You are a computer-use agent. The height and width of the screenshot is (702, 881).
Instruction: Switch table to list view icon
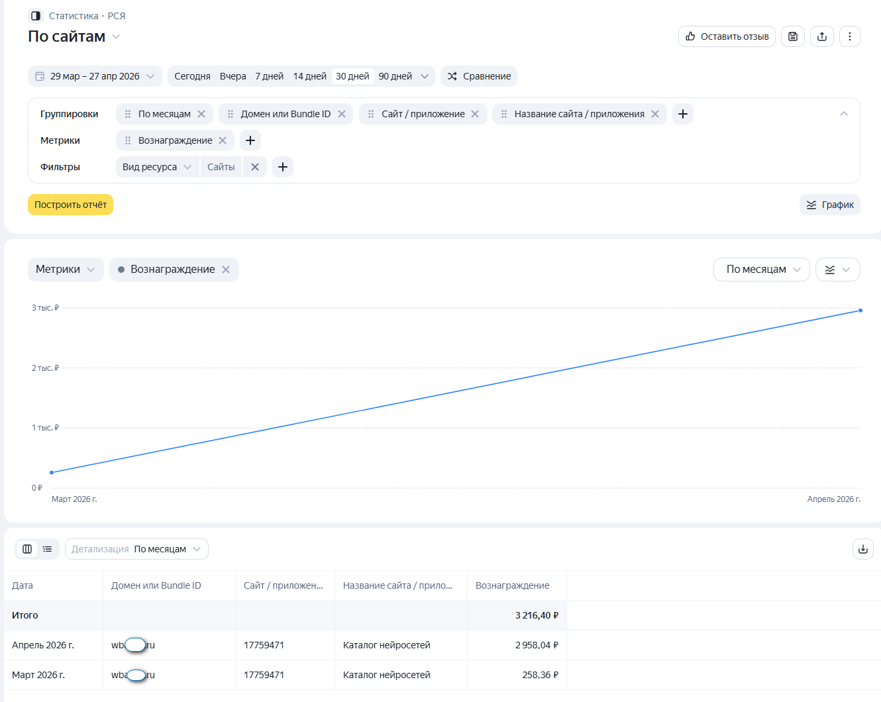(48, 549)
